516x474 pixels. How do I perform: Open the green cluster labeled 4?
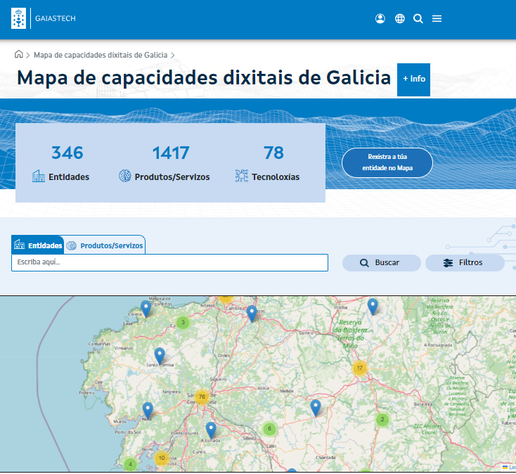tap(130, 464)
